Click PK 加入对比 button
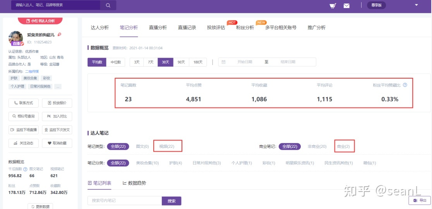Viewport: 432px width, 209px height. (x=57, y=116)
